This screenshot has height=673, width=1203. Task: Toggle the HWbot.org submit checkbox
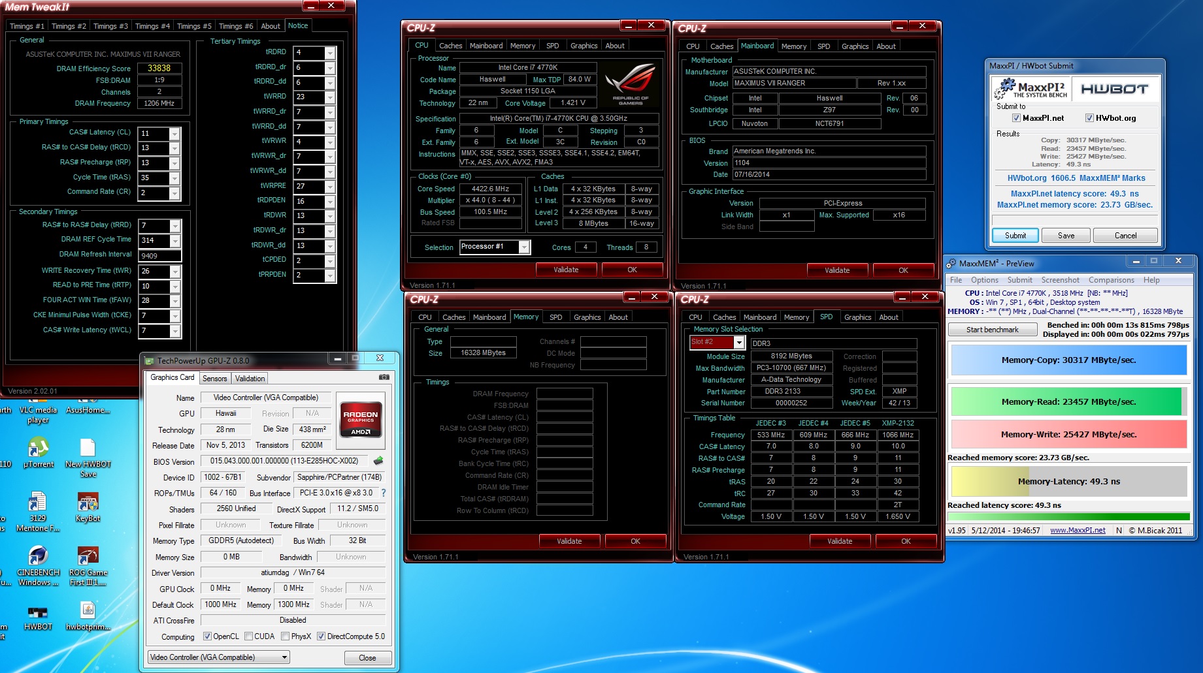tap(1089, 118)
